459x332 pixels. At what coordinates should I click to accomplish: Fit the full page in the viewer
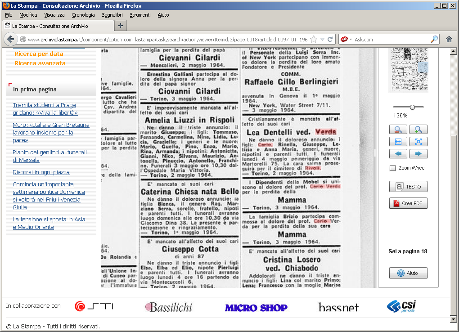coord(418,142)
